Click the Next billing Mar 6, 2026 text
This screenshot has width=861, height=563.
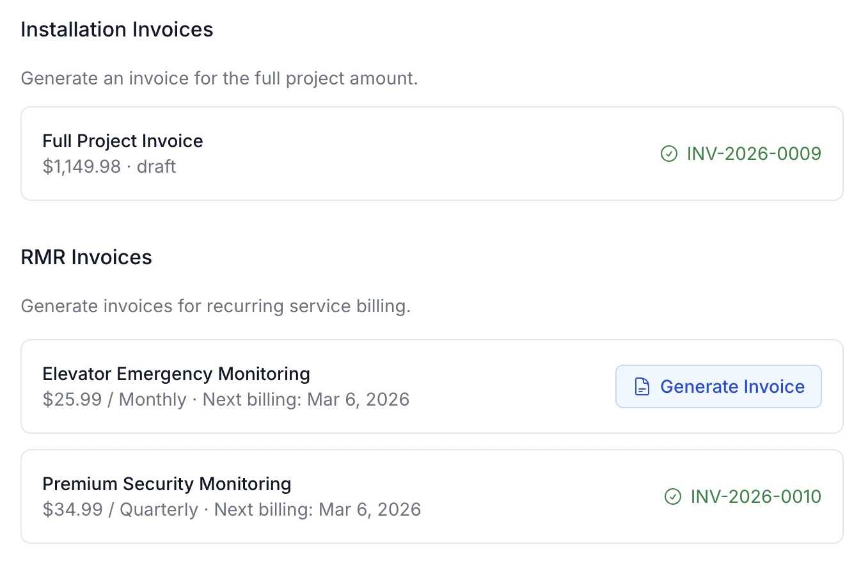(x=306, y=399)
